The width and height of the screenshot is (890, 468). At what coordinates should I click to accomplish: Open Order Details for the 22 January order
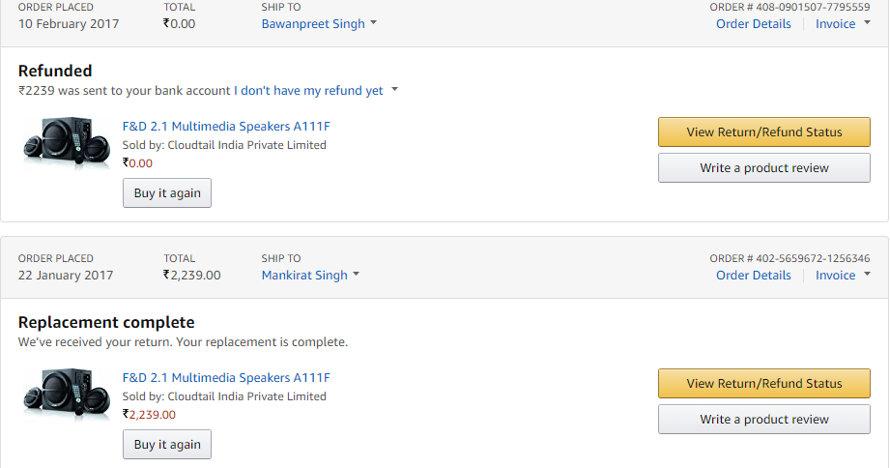coord(753,276)
